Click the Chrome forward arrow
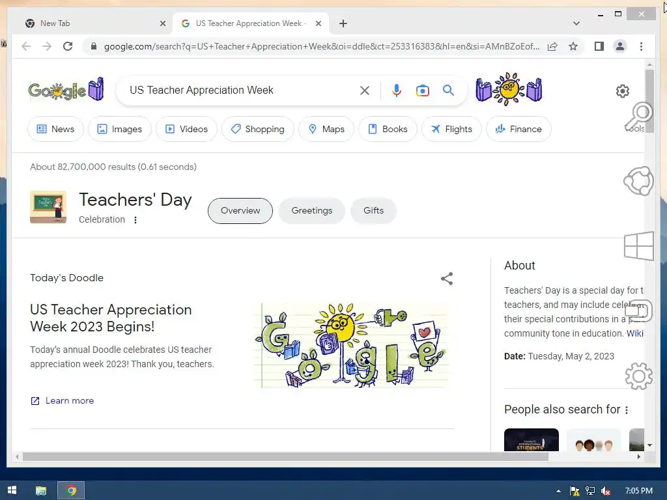Screen dimensions: 667x500 47,46
